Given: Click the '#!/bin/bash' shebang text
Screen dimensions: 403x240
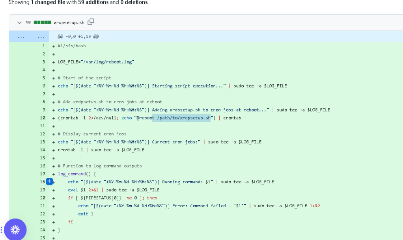Looking at the screenshot, I should pyautogui.click(x=72, y=46).
